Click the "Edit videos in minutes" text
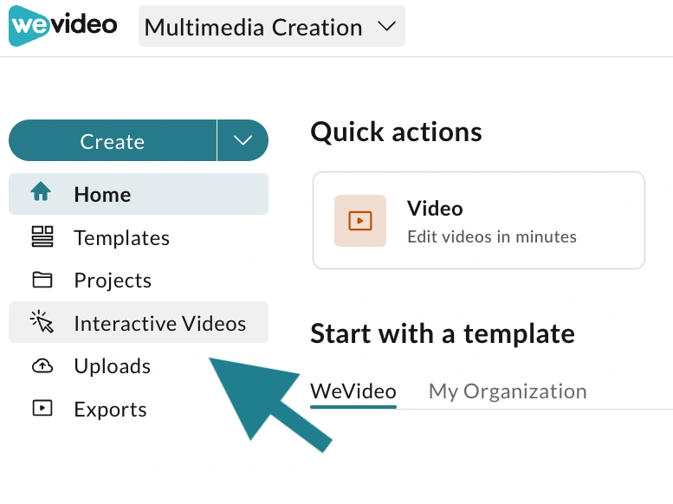 pos(492,237)
